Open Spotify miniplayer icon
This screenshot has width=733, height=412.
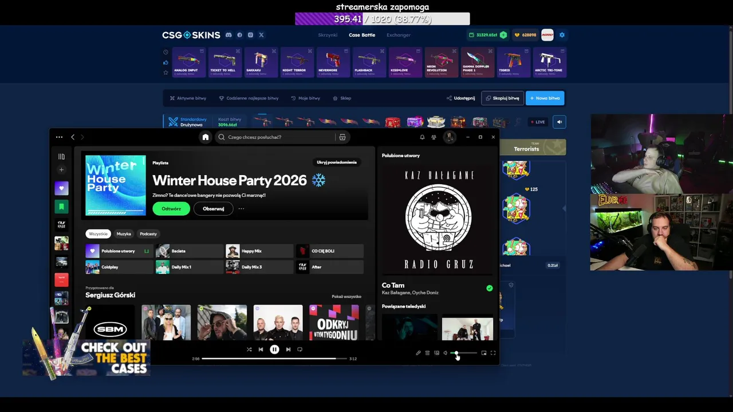[x=484, y=353]
